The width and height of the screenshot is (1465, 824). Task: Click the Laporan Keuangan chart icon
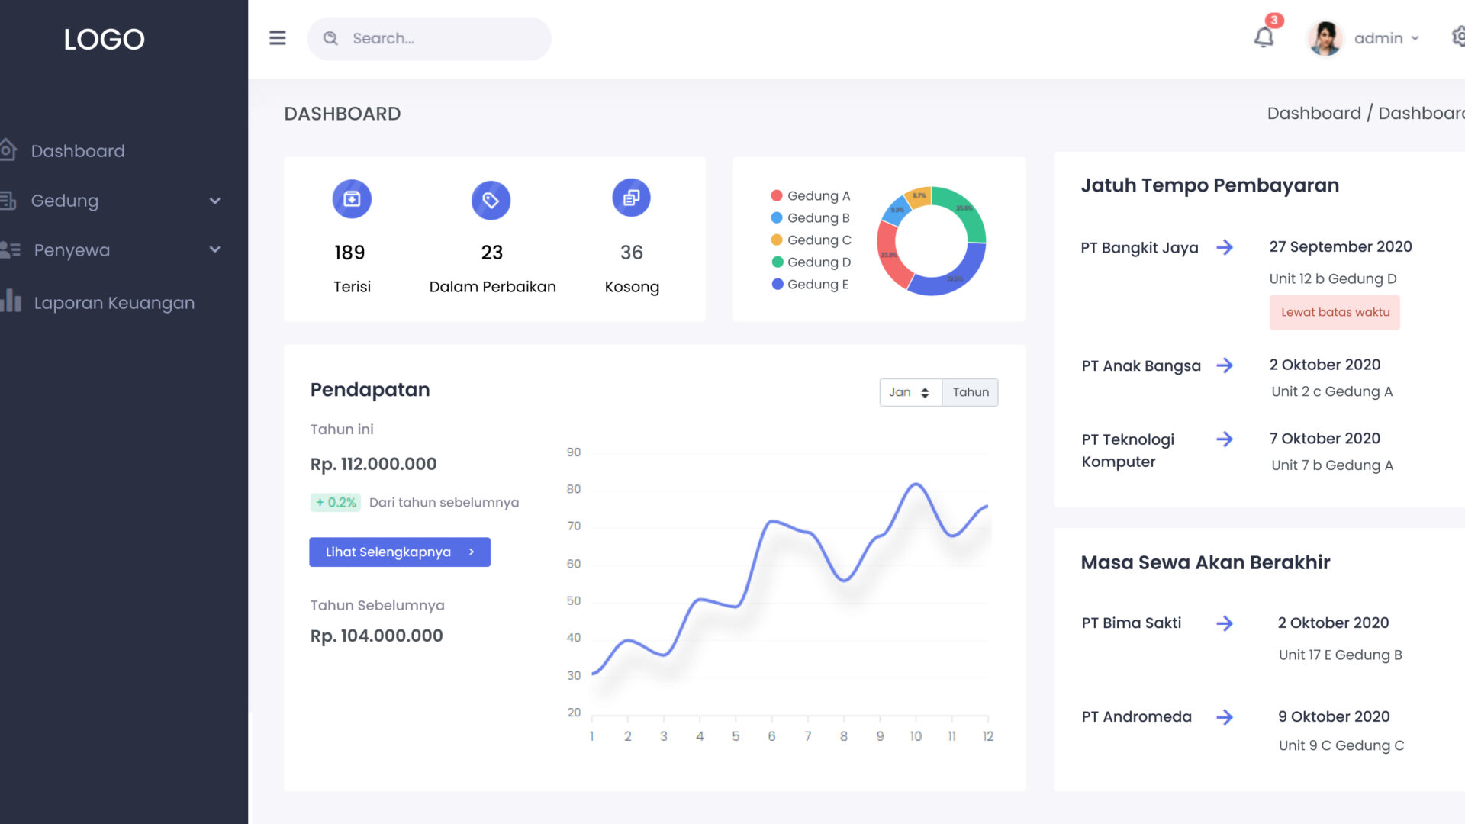coord(11,301)
